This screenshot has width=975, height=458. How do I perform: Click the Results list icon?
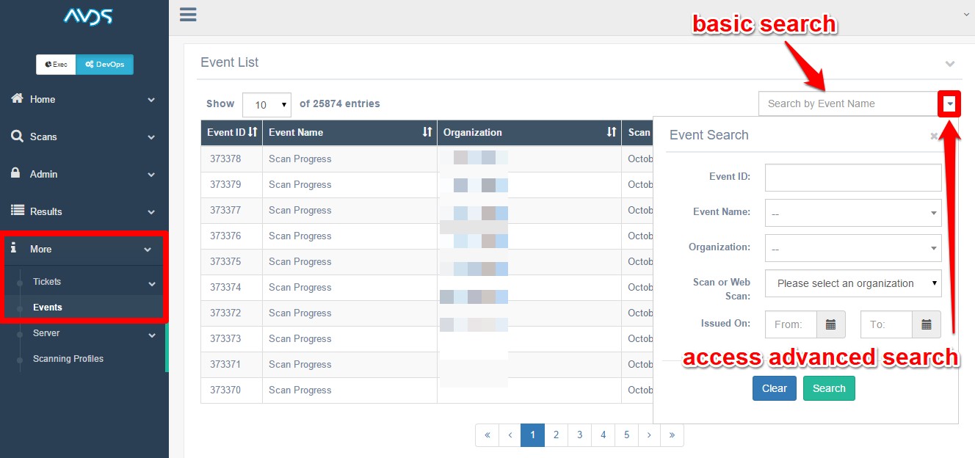click(17, 211)
